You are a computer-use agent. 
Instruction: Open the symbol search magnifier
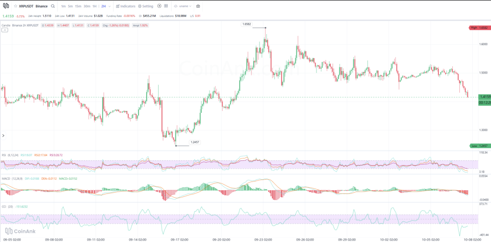coord(53,6)
